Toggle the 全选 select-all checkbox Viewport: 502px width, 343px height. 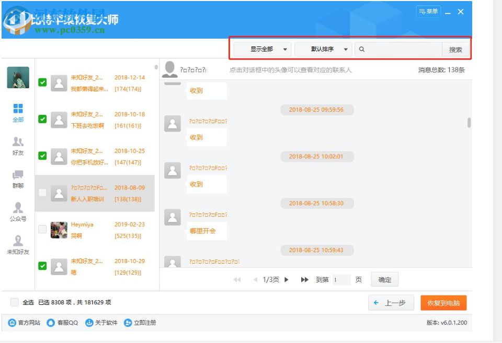pos(14,302)
